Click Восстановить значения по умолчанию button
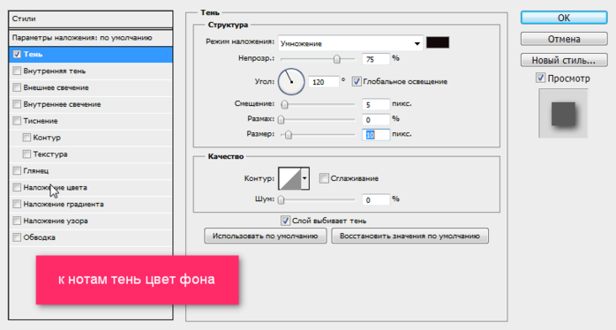The width and height of the screenshot is (616, 330). 409,236
